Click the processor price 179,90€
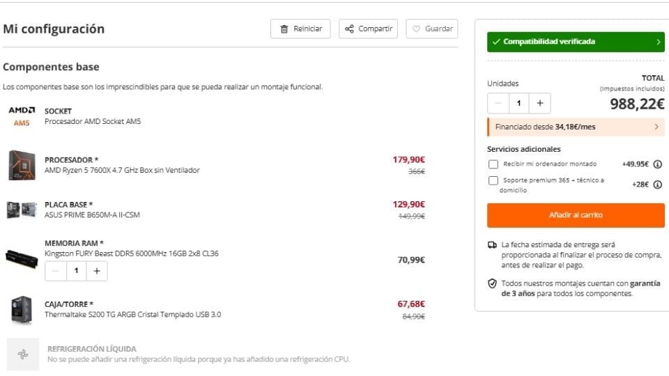The width and height of the screenshot is (669, 376). pos(409,160)
